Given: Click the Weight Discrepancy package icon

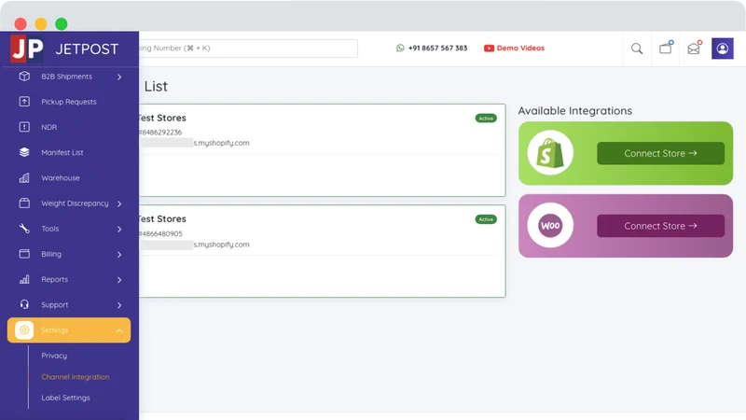Looking at the screenshot, I should click(x=24, y=203).
